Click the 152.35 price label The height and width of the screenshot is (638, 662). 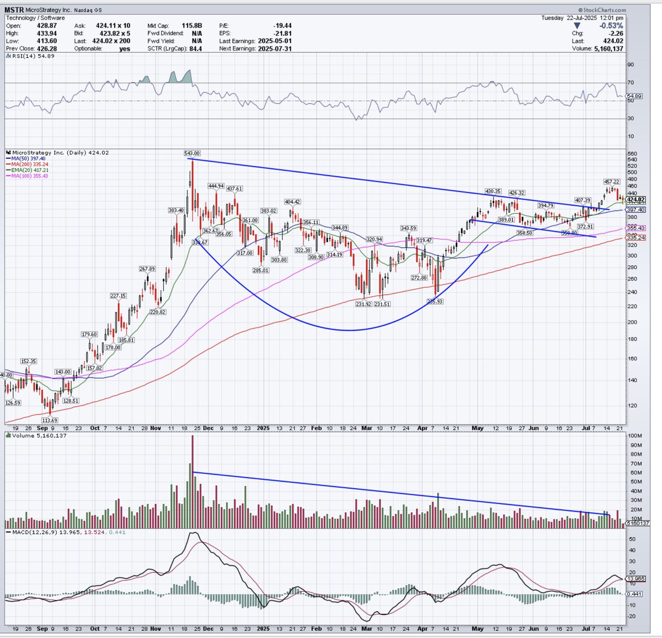click(x=29, y=361)
